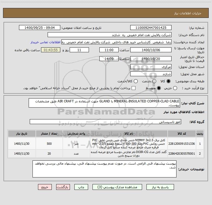Choose جزیی purchase process option
This screenshot has height=205, width=212.
pos(175,88)
